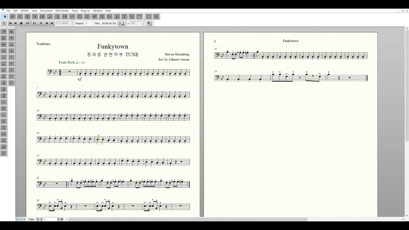Select the Repeat barline tool
The height and width of the screenshot is (230, 409).
tap(102, 17)
